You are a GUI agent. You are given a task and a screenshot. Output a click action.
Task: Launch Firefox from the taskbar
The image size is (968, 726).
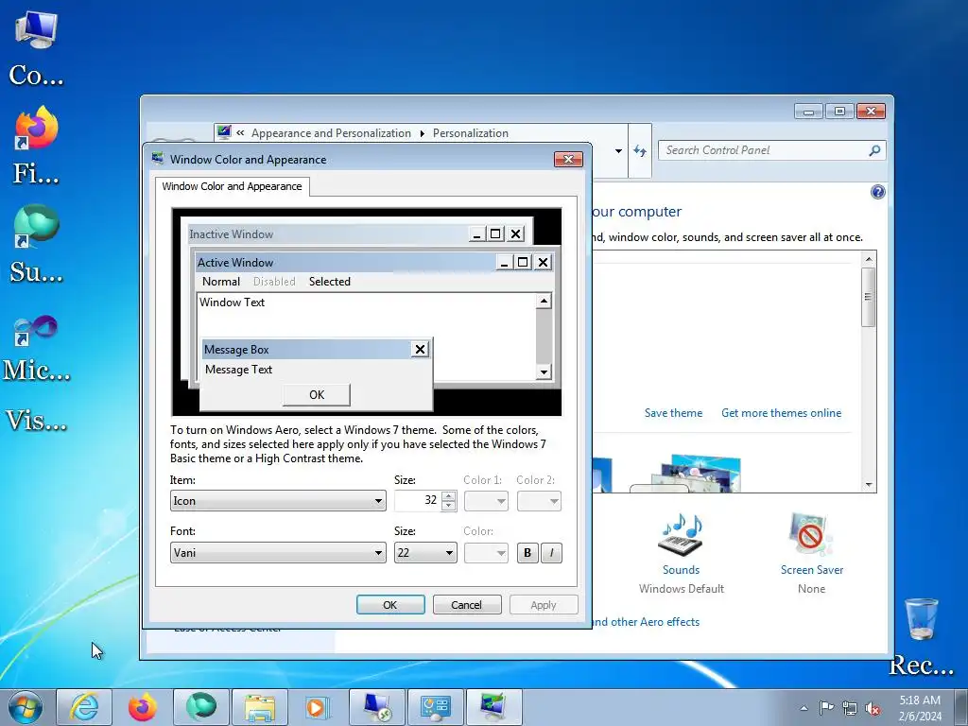pyautogui.click(x=142, y=707)
